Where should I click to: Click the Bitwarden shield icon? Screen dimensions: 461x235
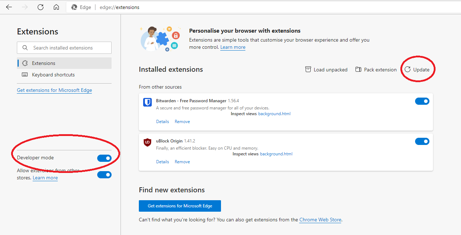pyautogui.click(x=147, y=102)
